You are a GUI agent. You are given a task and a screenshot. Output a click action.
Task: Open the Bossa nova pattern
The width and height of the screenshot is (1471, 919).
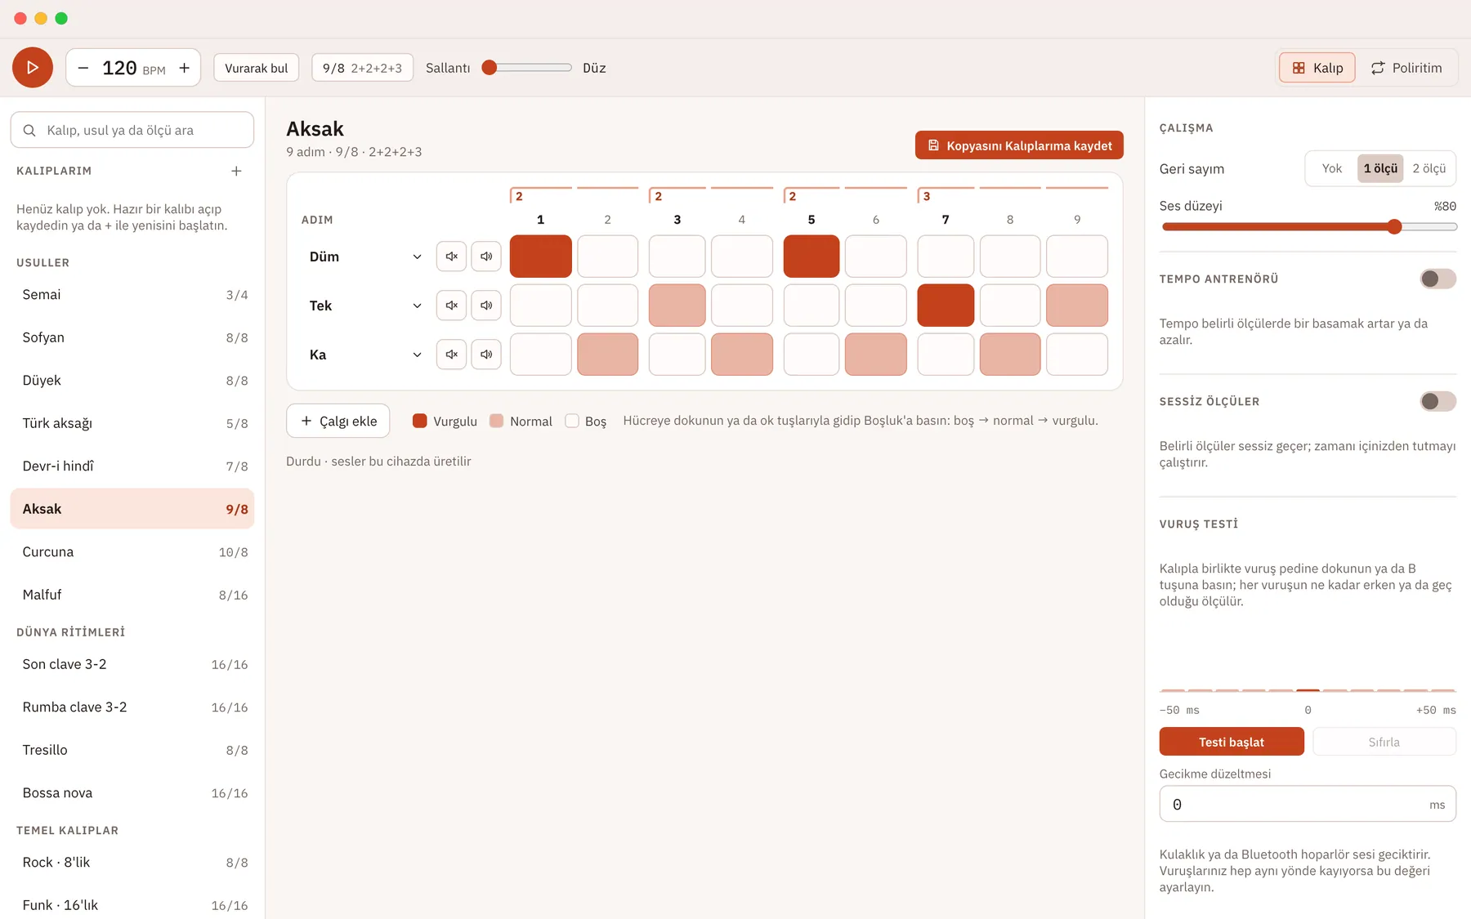pyautogui.click(x=132, y=793)
